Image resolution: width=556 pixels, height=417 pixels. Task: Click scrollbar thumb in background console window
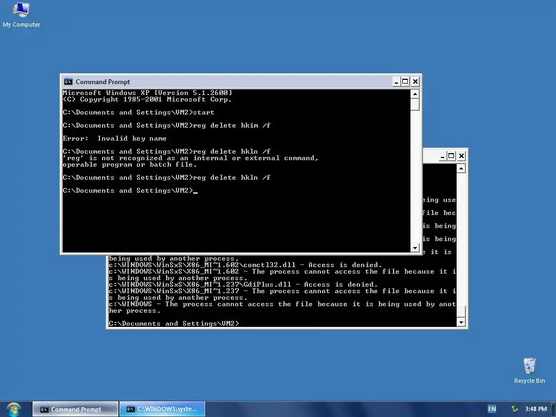461,311
